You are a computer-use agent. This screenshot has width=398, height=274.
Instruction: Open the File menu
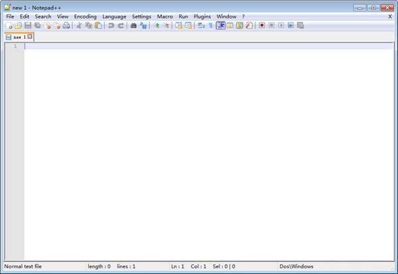(10, 16)
